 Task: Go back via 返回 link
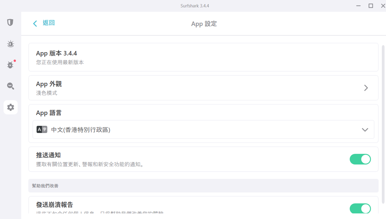click(x=49, y=23)
